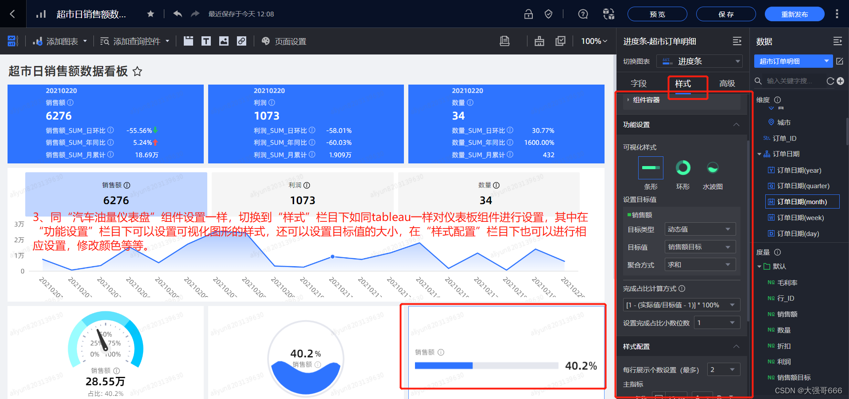Switch to the 样式 tab

coord(683,83)
